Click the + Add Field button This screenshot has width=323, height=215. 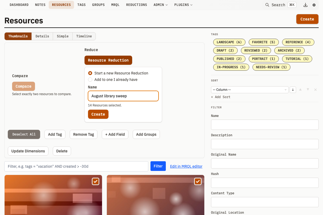115,134
